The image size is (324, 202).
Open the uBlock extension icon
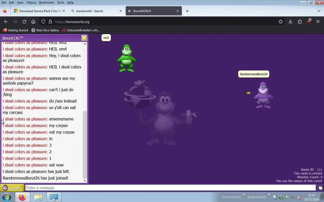tap(309, 21)
